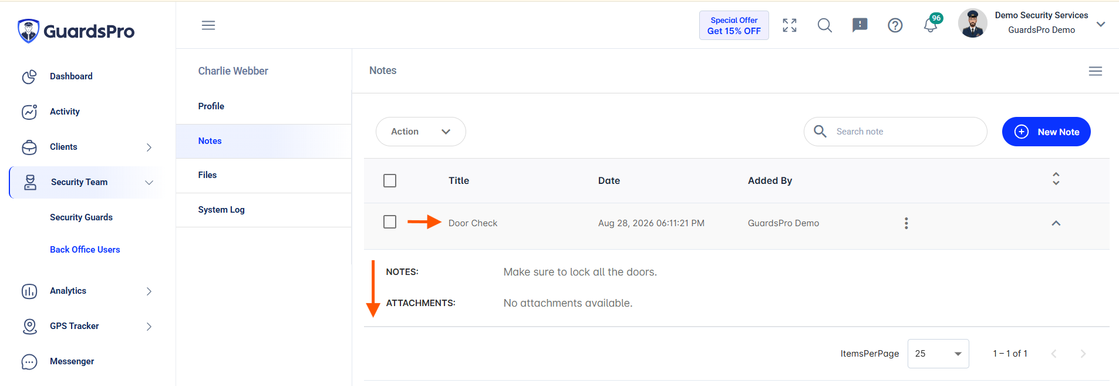
Task: Open the Notes panel hamburger menu
Action: pyautogui.click(x=1096, y=71)
